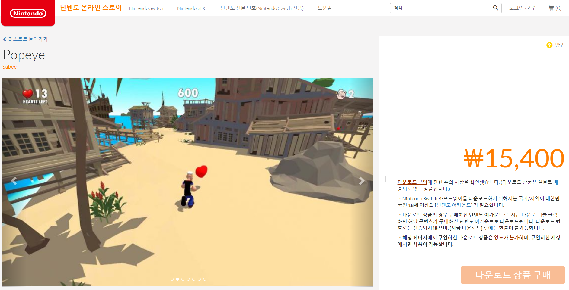
Task: Show next screenshot with right arrow
Action: pyautogui.click(x=362, y=181)
